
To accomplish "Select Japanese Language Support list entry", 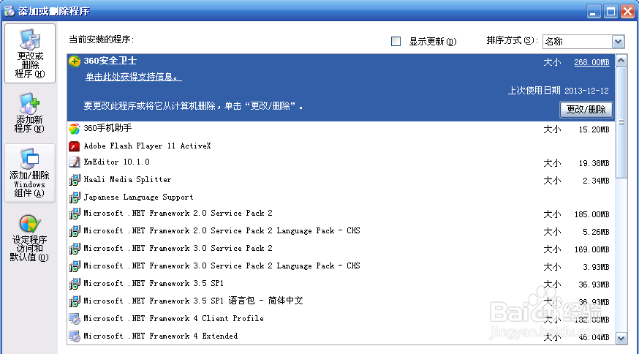I will point(341,197).
